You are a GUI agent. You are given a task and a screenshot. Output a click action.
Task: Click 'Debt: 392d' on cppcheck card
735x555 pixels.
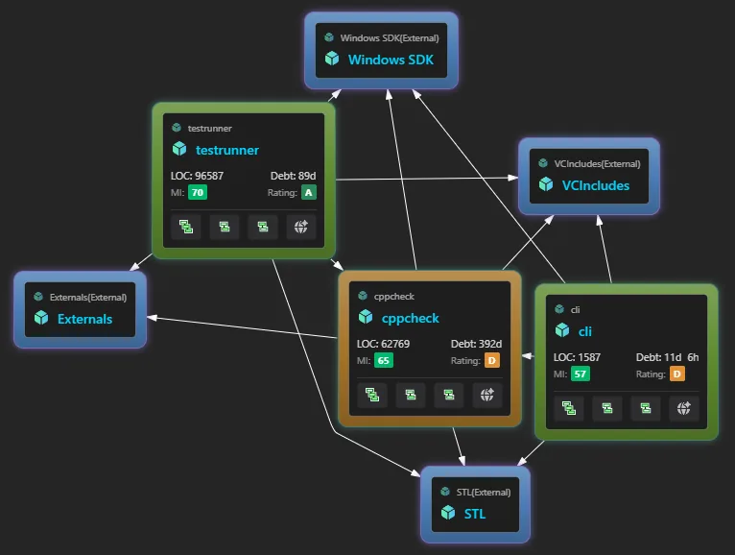click(476, 344)
